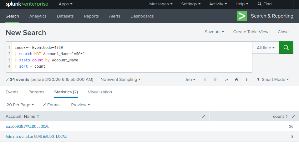This screenshot has height=146, width=299.
Task: Run search with green magnifier button
Action: (286, 48)
